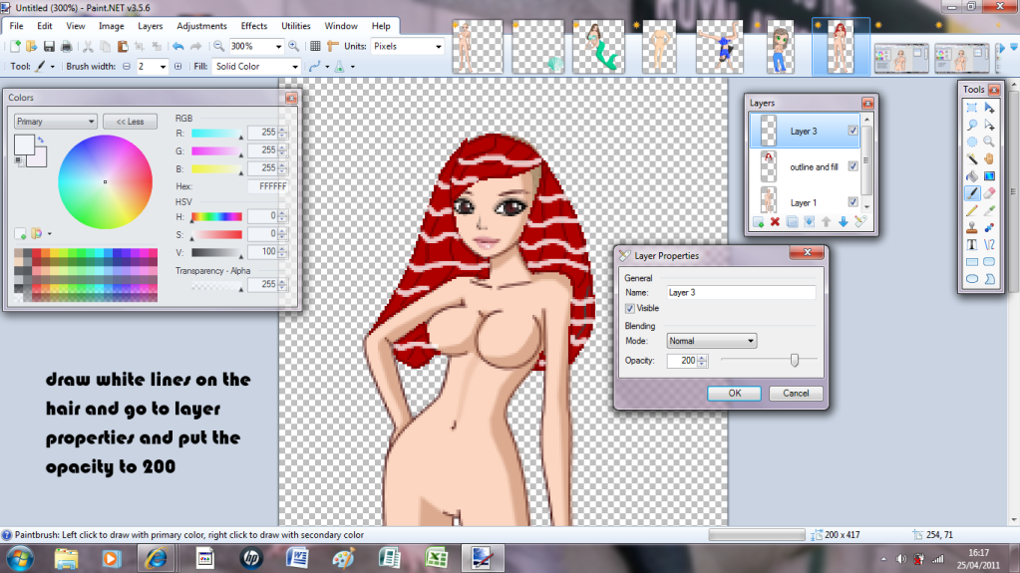Screen dimensions: 1020x573
Task: Open the Units Pixels dropdown
Action: coord(438,46)
